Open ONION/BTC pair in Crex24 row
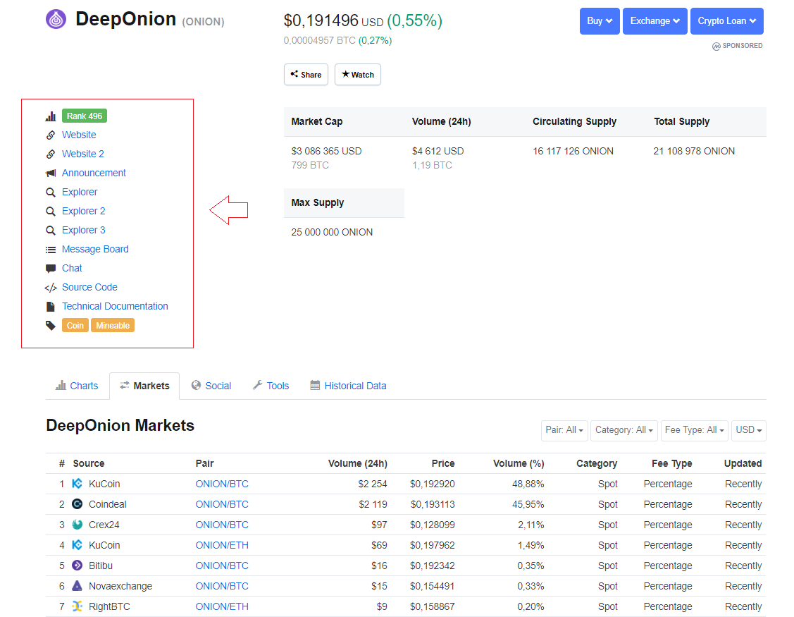Viewport: 794px width, 617px height. point(222,525)
